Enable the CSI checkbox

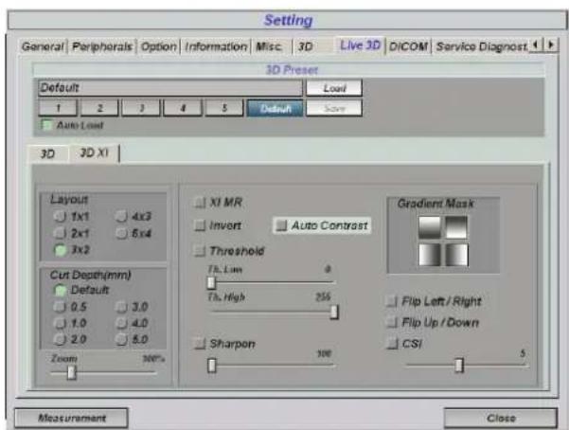392,343
